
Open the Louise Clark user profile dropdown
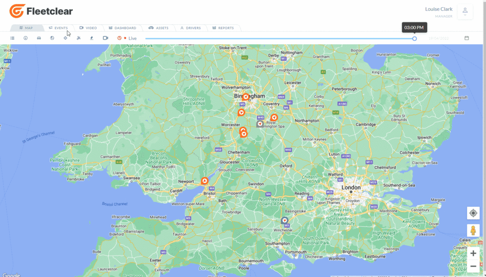(x=465, y=12)
